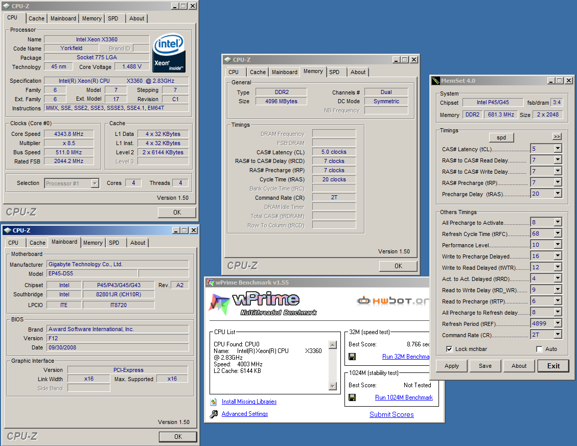The image size is (577, 446).
Task: Click the Save button in MemSet
Action: click(485, 366)
